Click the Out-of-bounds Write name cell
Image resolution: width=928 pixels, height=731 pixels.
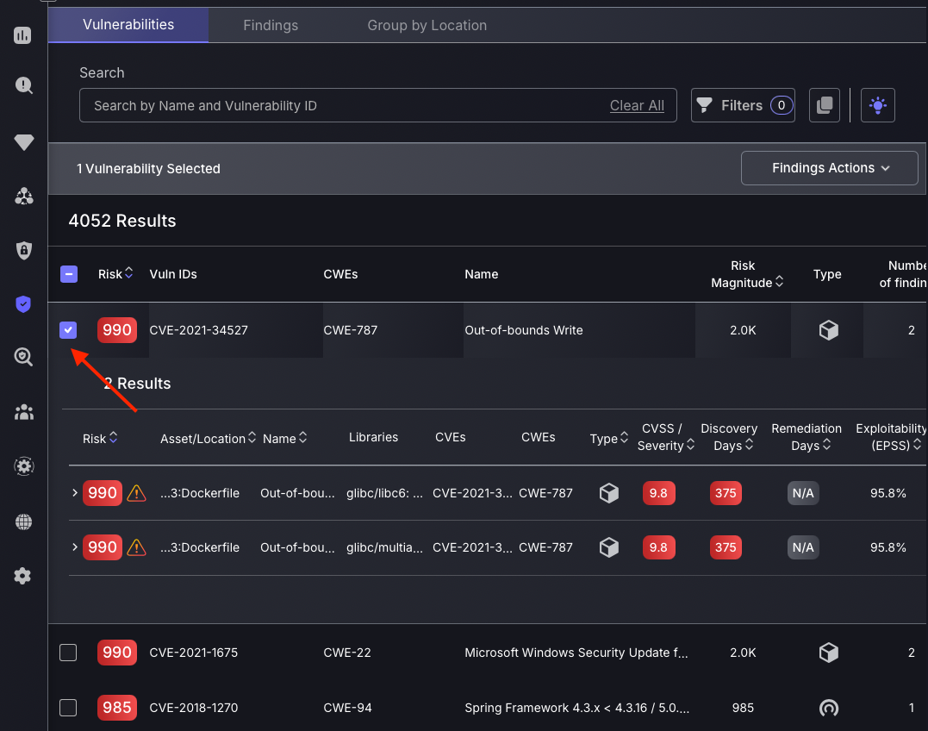(524, 330)
